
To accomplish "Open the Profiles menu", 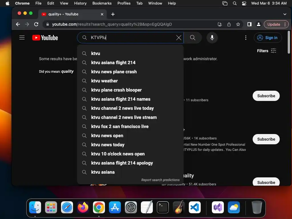I will tap(124, 3).
